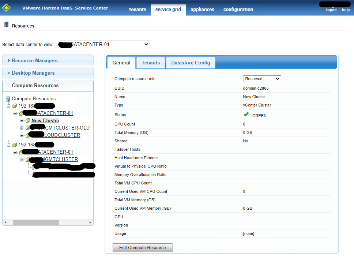The height and width of the screenshot is (258, 354).
Task: Click the second 192.168 host link
Action: pos(36,145)
